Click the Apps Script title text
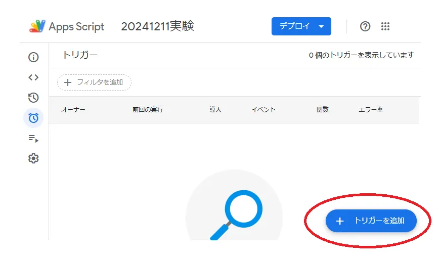 click(76, 27)
